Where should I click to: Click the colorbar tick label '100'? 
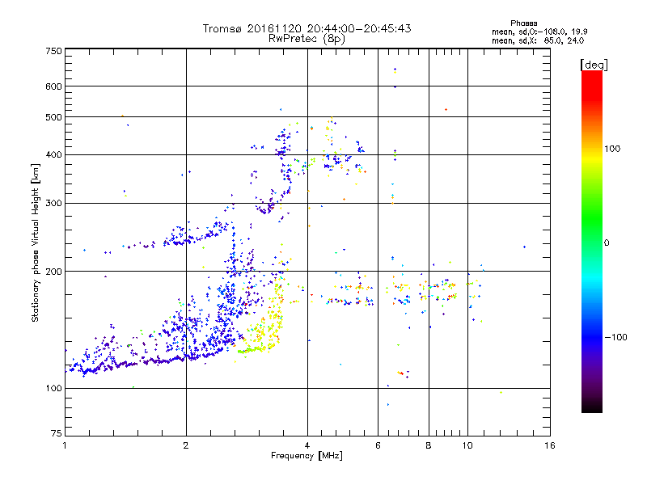(612, 149)
